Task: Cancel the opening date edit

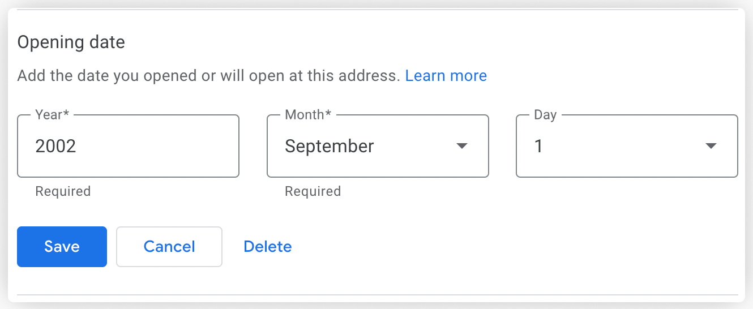Action: pos(169,247)
